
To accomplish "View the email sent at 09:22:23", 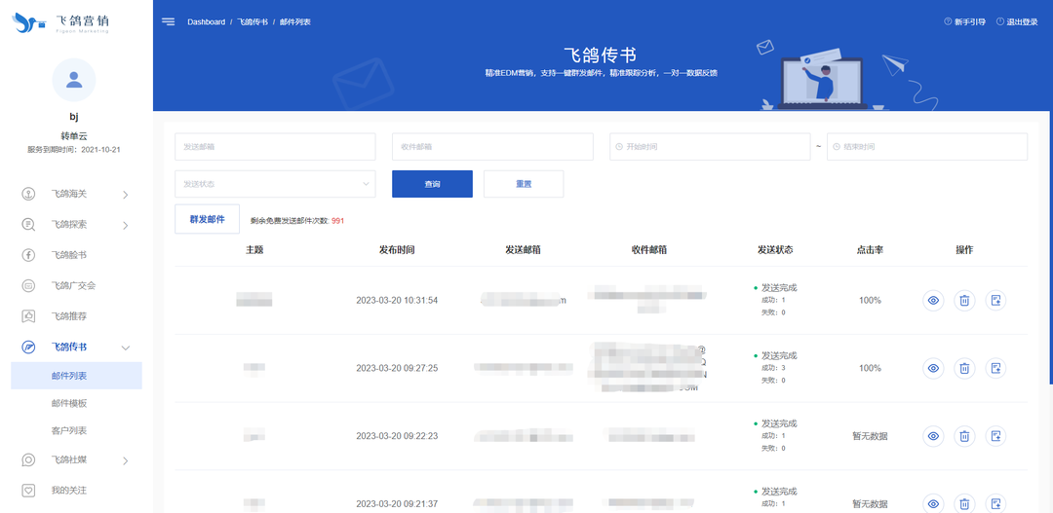I will tap(933, 436).
